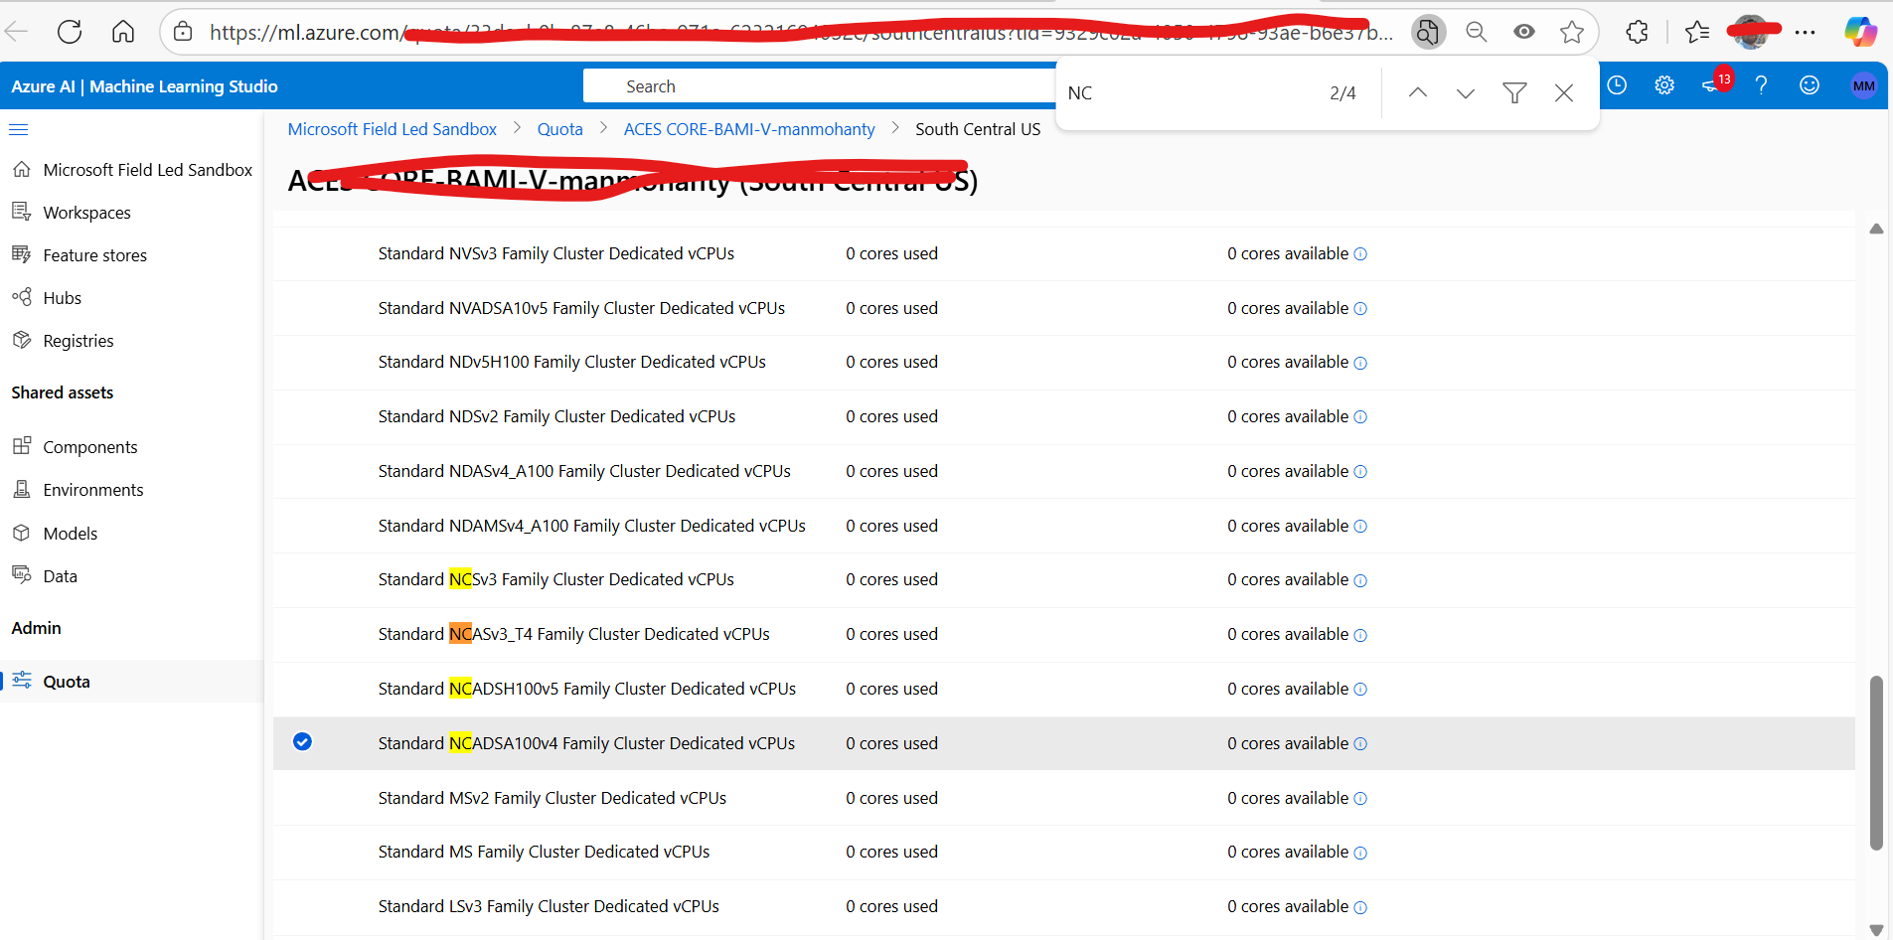Show info for LSv3 cores available
The height and width of the screenshot is (940, 1893).
click(x=1360, y=907)
